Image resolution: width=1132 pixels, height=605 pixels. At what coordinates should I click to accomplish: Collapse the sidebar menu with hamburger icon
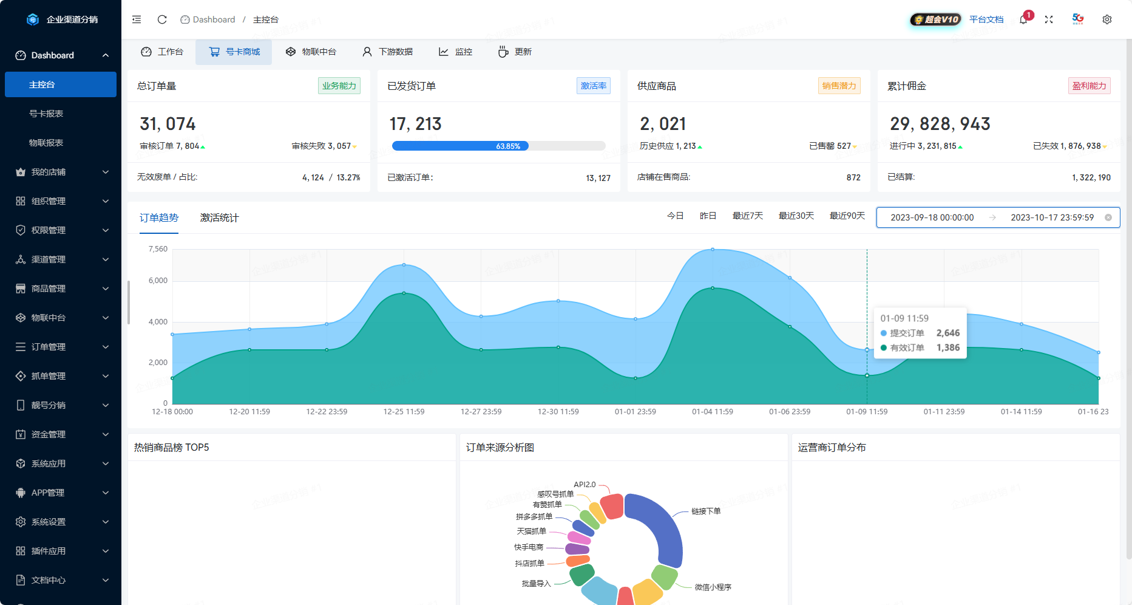click(x=137, y=19)
